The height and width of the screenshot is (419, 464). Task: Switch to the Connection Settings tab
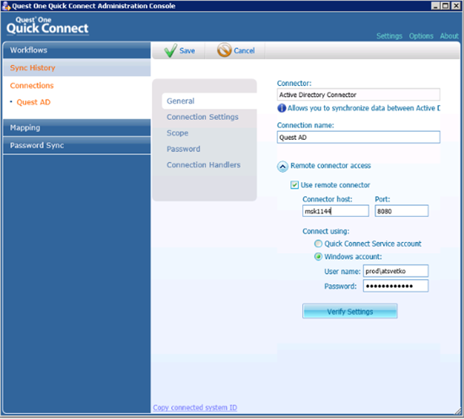202,117
